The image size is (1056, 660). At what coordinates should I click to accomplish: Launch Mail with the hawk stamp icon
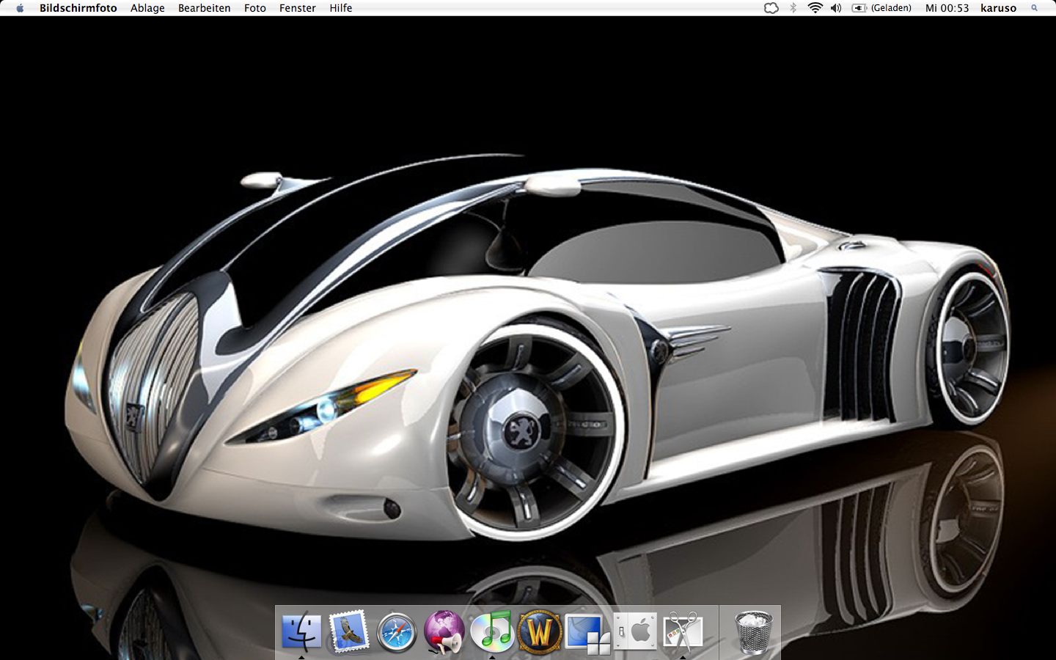click(348, 631)
